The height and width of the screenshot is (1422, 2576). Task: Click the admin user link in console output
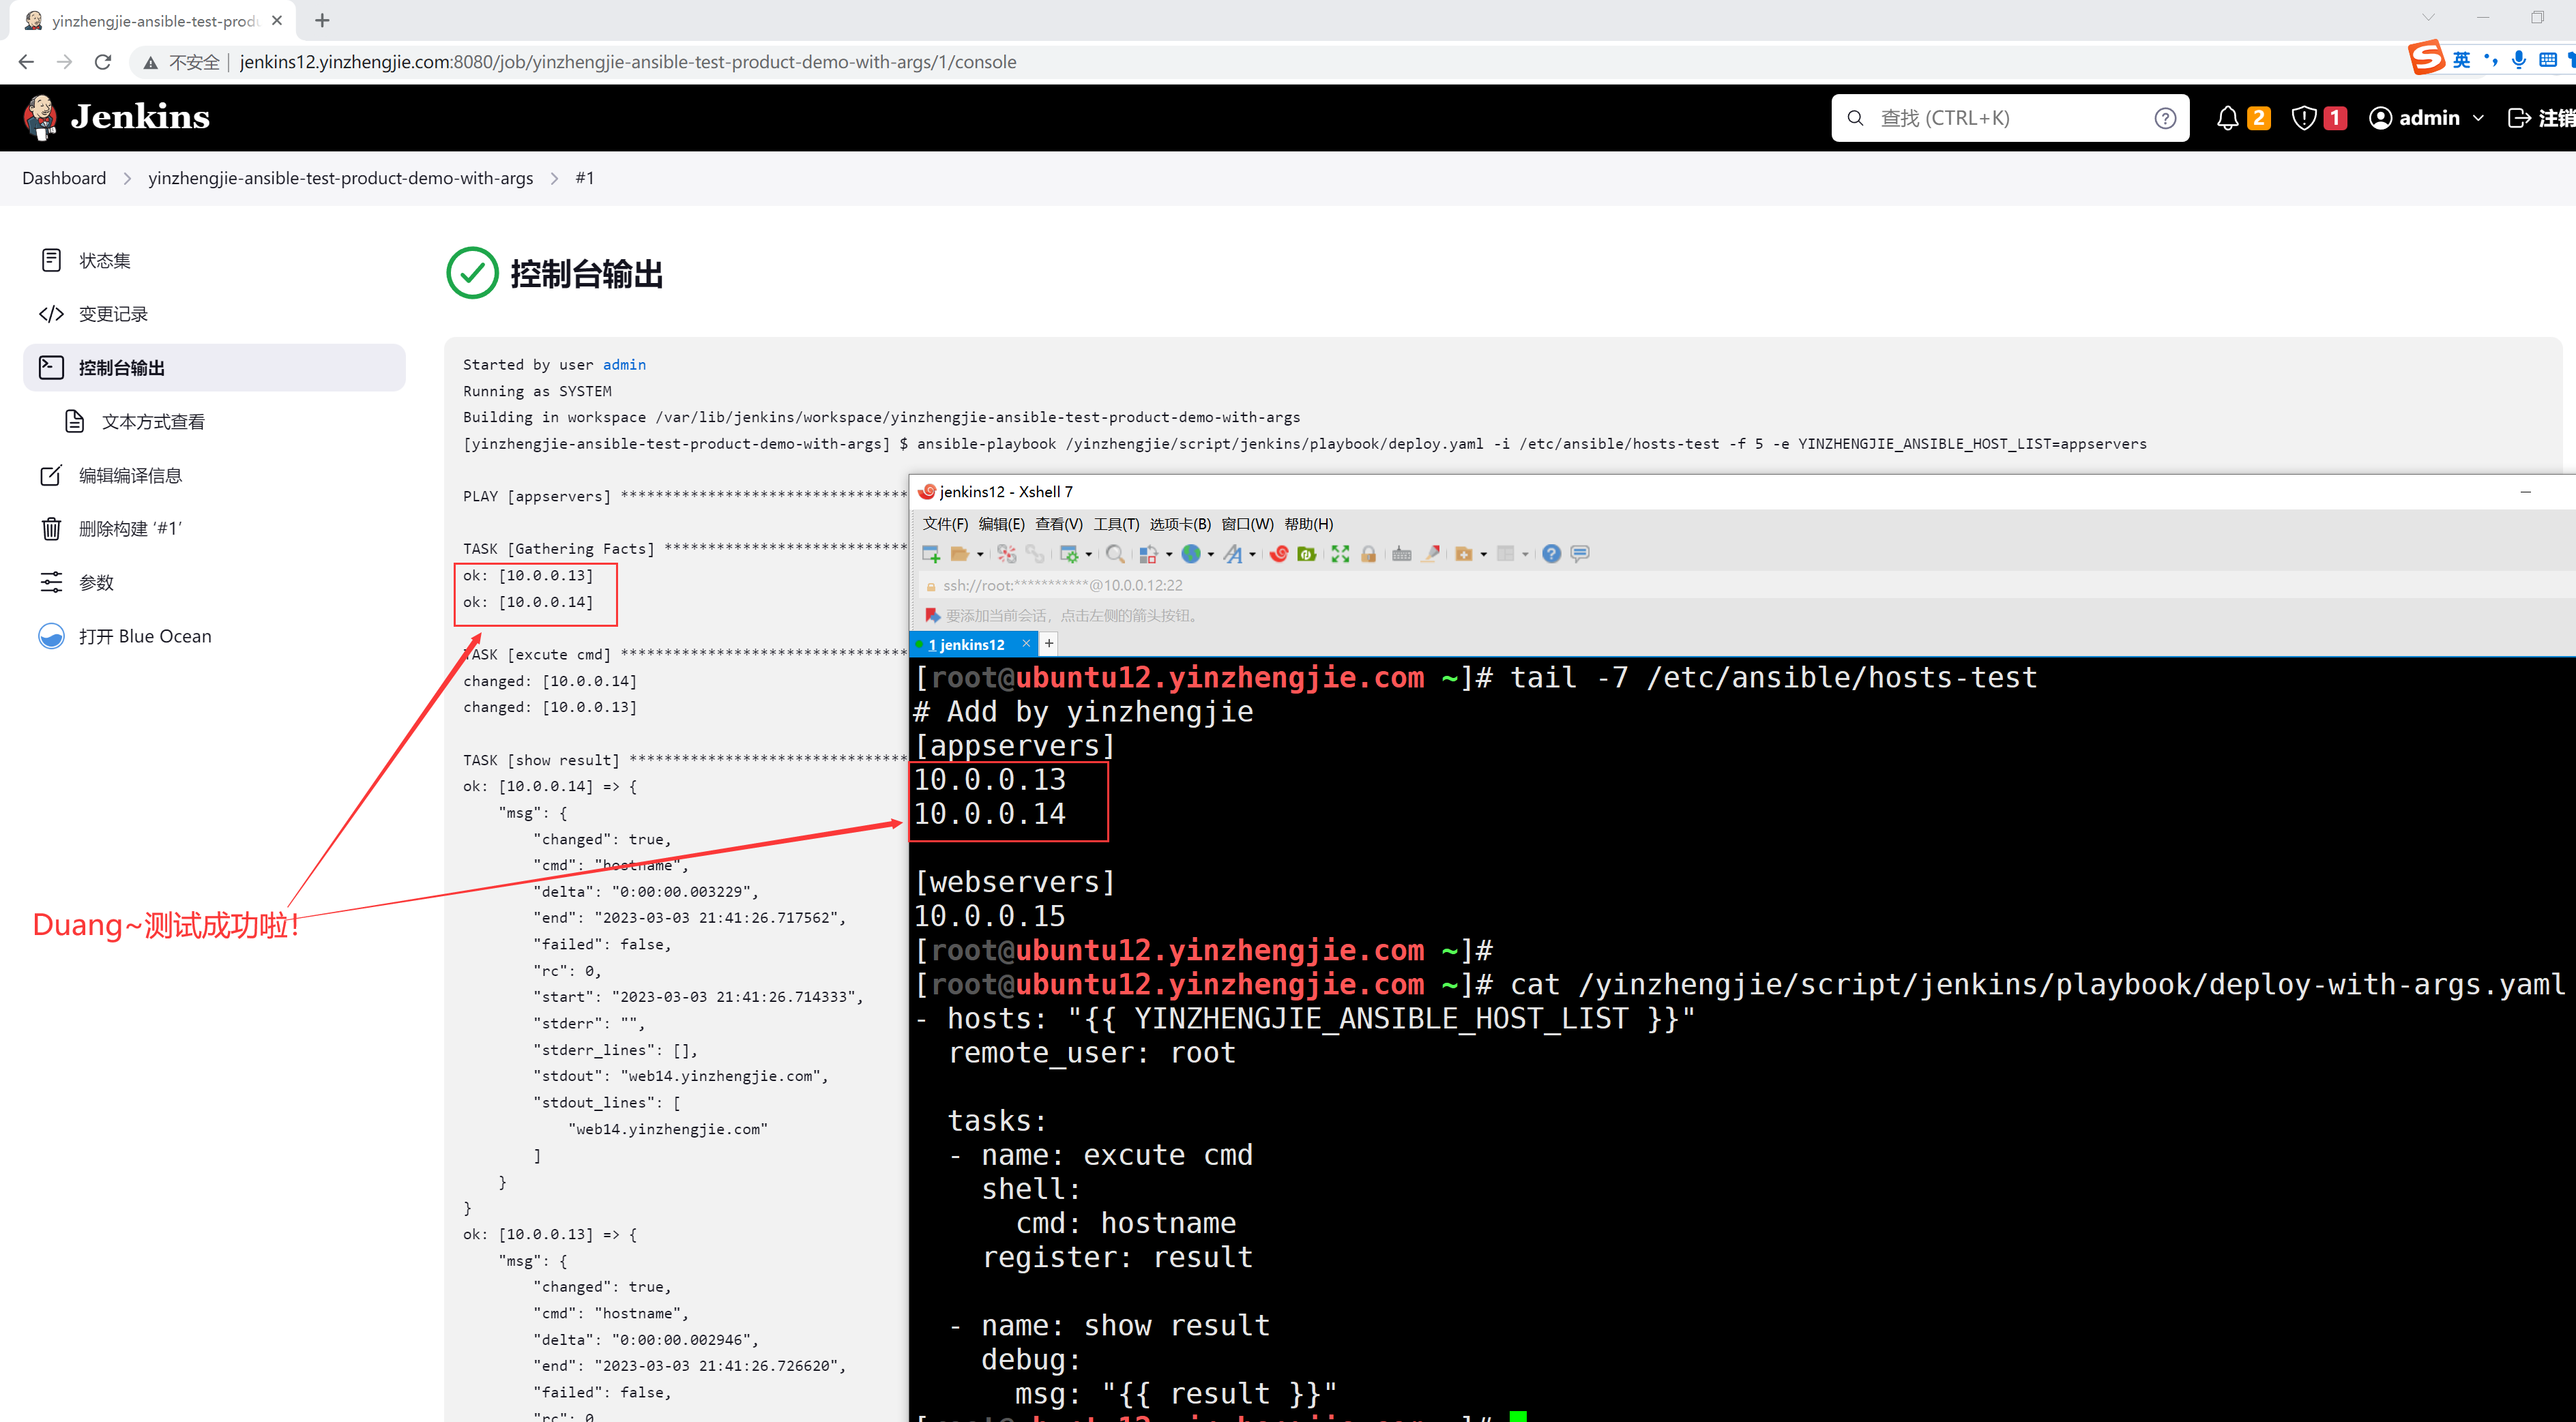coord(624,365)
